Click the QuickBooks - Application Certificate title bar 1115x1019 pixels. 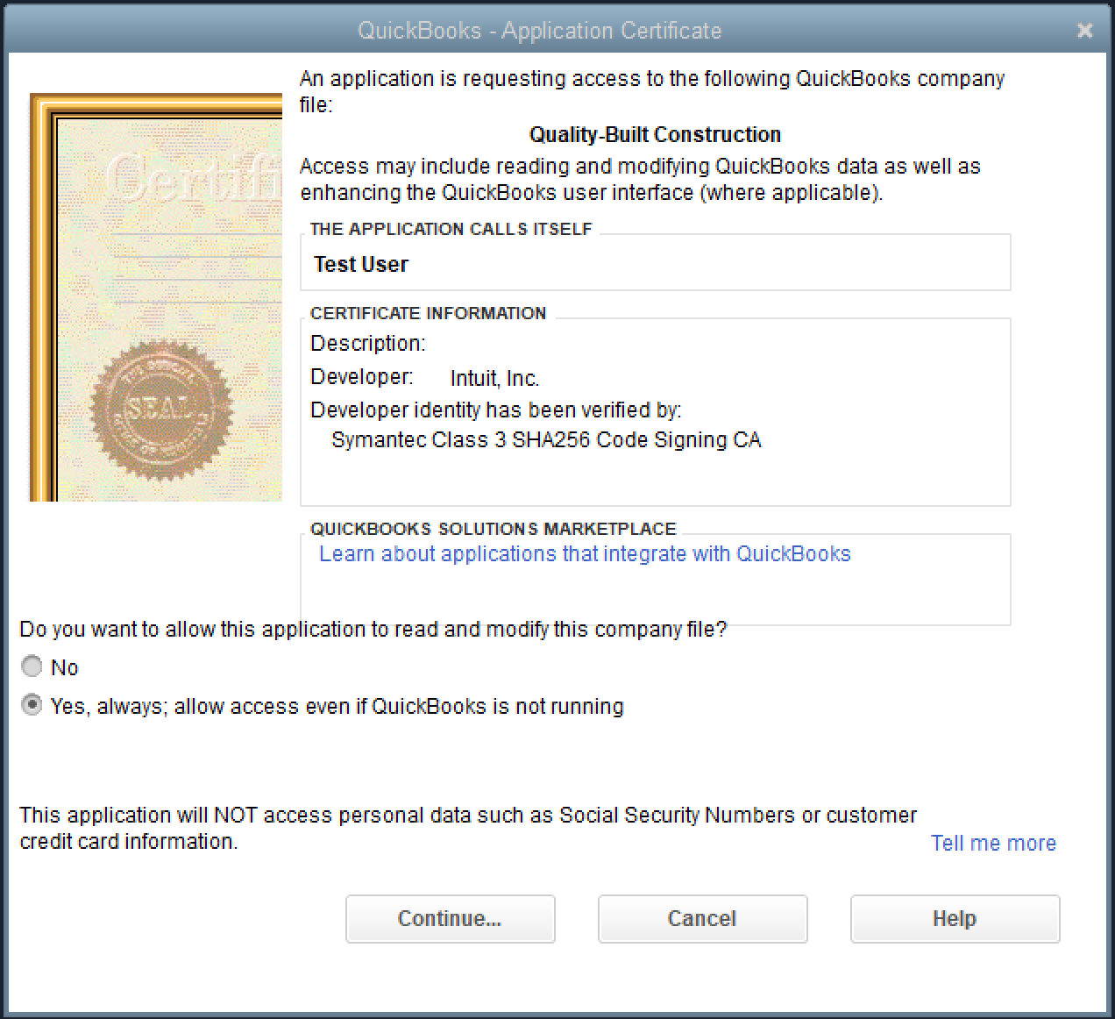539,31
